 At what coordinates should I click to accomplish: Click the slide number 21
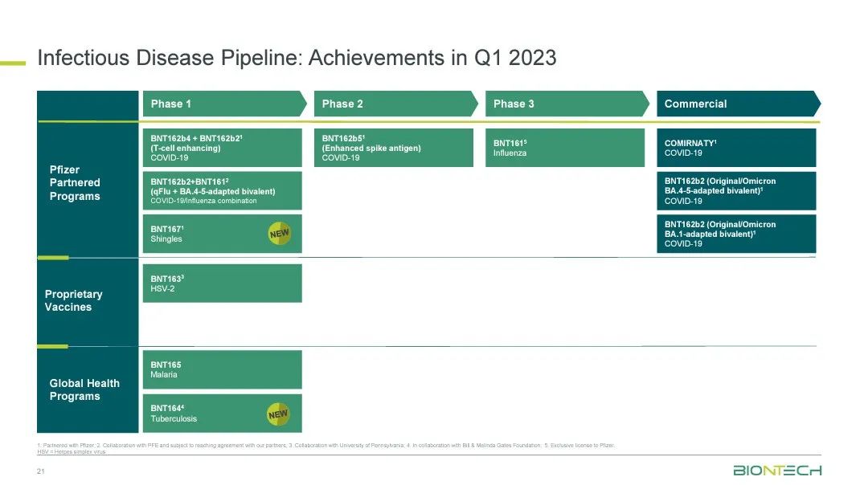40,471
